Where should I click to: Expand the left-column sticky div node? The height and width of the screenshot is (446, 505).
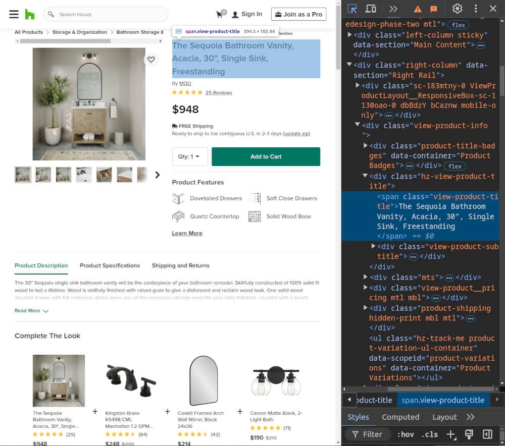(x=349, y=35)
